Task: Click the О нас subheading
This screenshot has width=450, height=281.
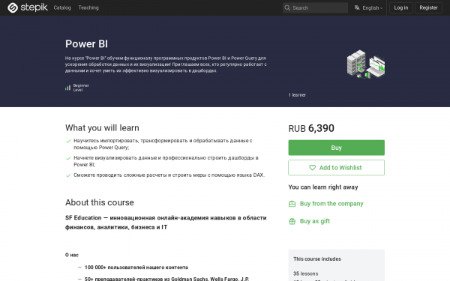Action: pos(72,255)
